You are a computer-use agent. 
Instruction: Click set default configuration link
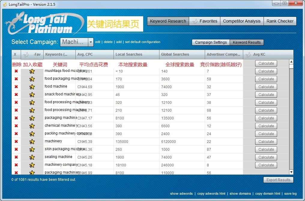coord(143,42)
